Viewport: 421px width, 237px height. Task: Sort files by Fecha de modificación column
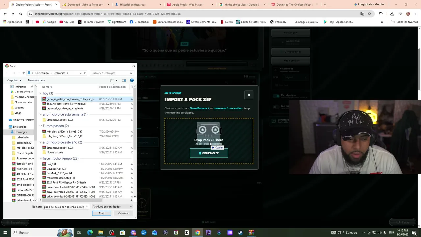pyautogui.click(x=112, y=87)
